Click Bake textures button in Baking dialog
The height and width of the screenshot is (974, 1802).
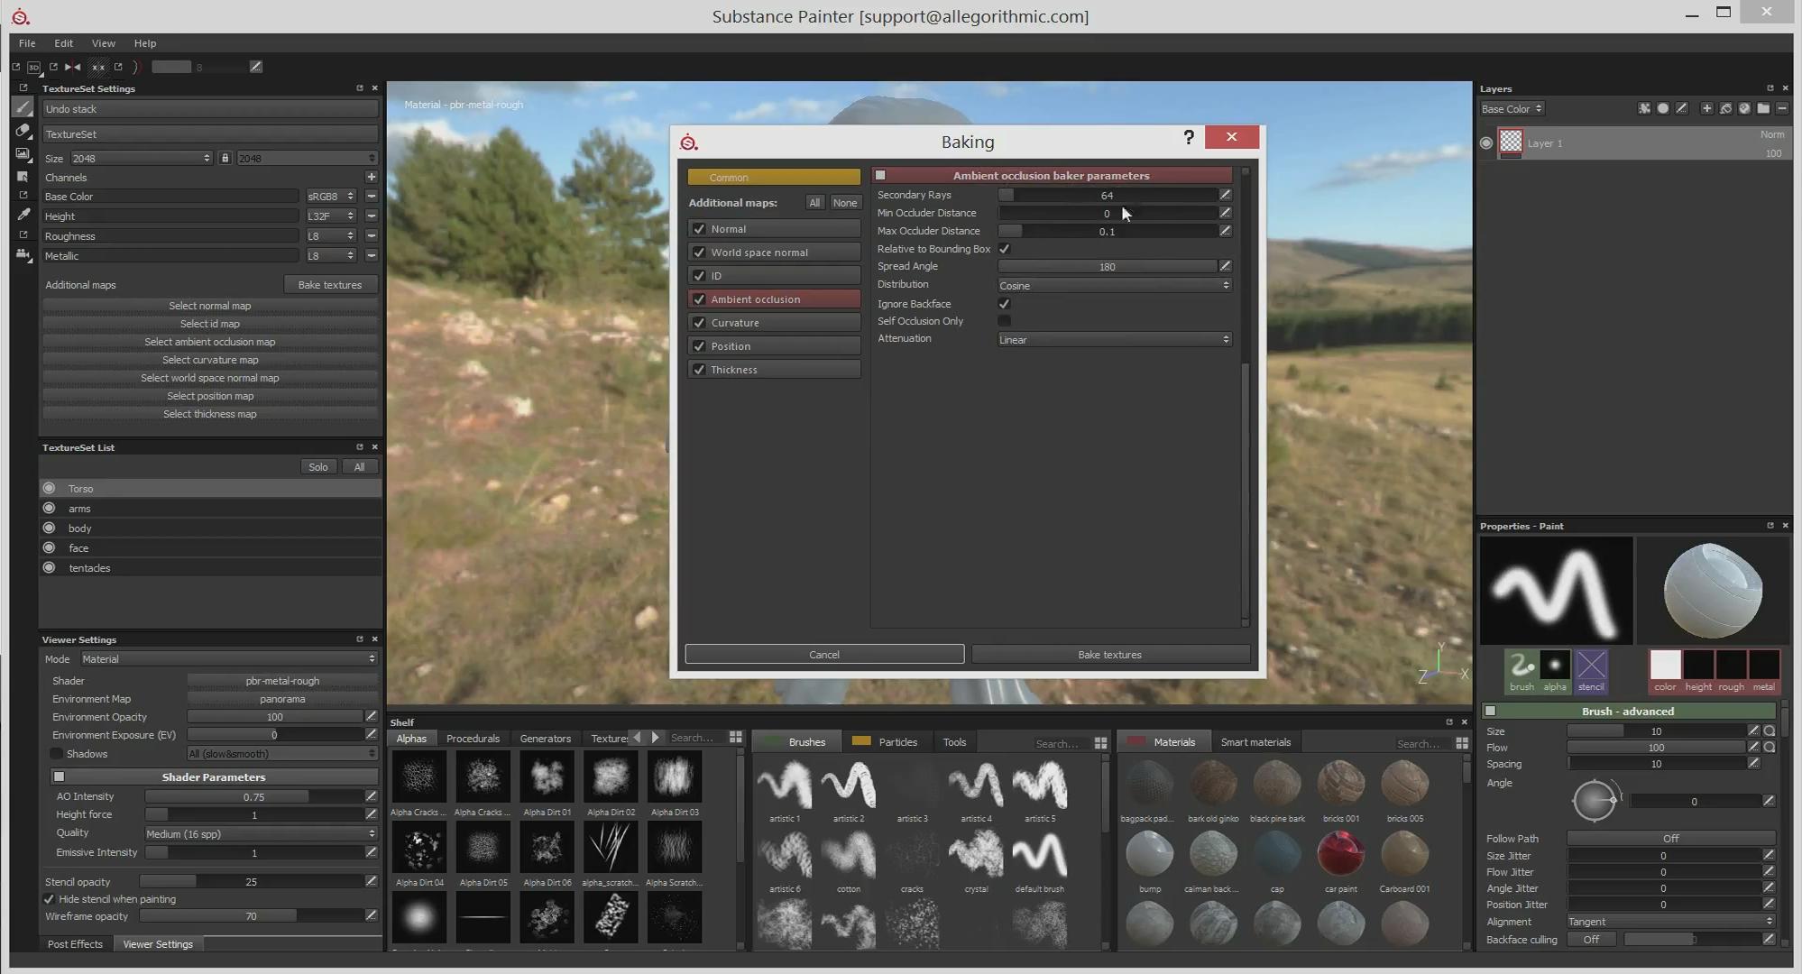tap(1109, 655)
